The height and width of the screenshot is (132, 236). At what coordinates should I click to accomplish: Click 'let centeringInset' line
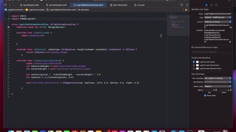pyautogui.click(x=63, y=74)
